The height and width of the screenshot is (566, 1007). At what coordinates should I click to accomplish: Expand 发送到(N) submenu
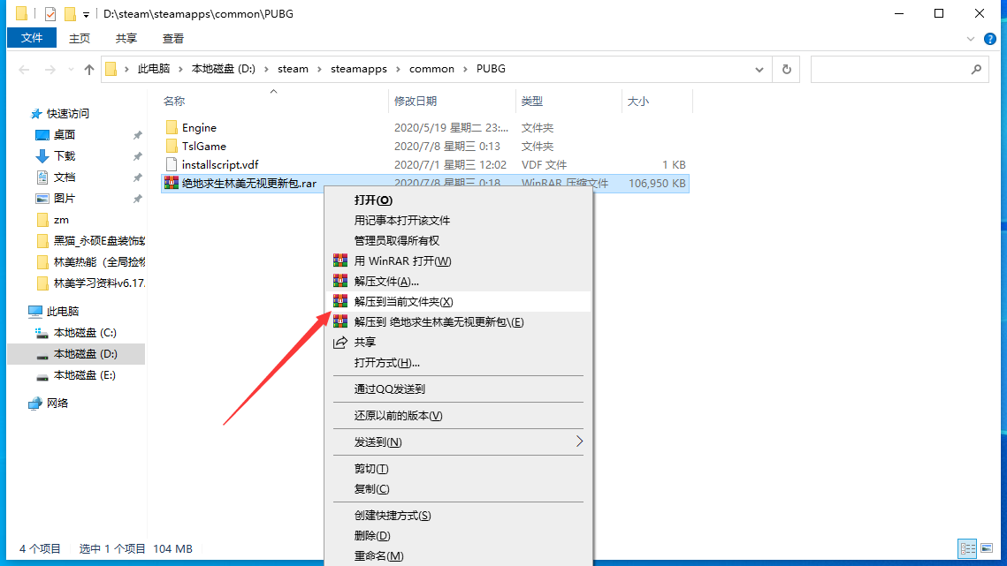click(459, 442)
